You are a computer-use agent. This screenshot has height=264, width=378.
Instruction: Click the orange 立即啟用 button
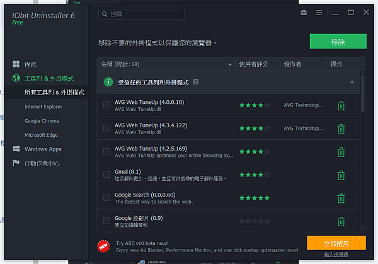click(336, 243)
